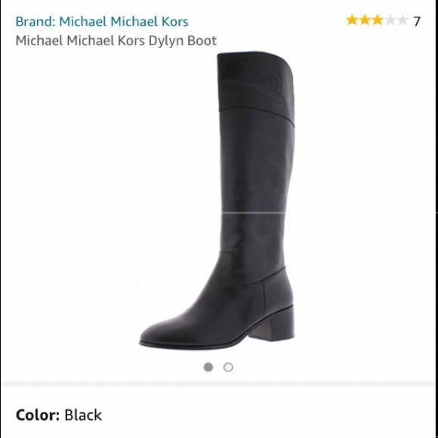
Task: Select the first filled image pagination dot
Action: coord(208,367)
